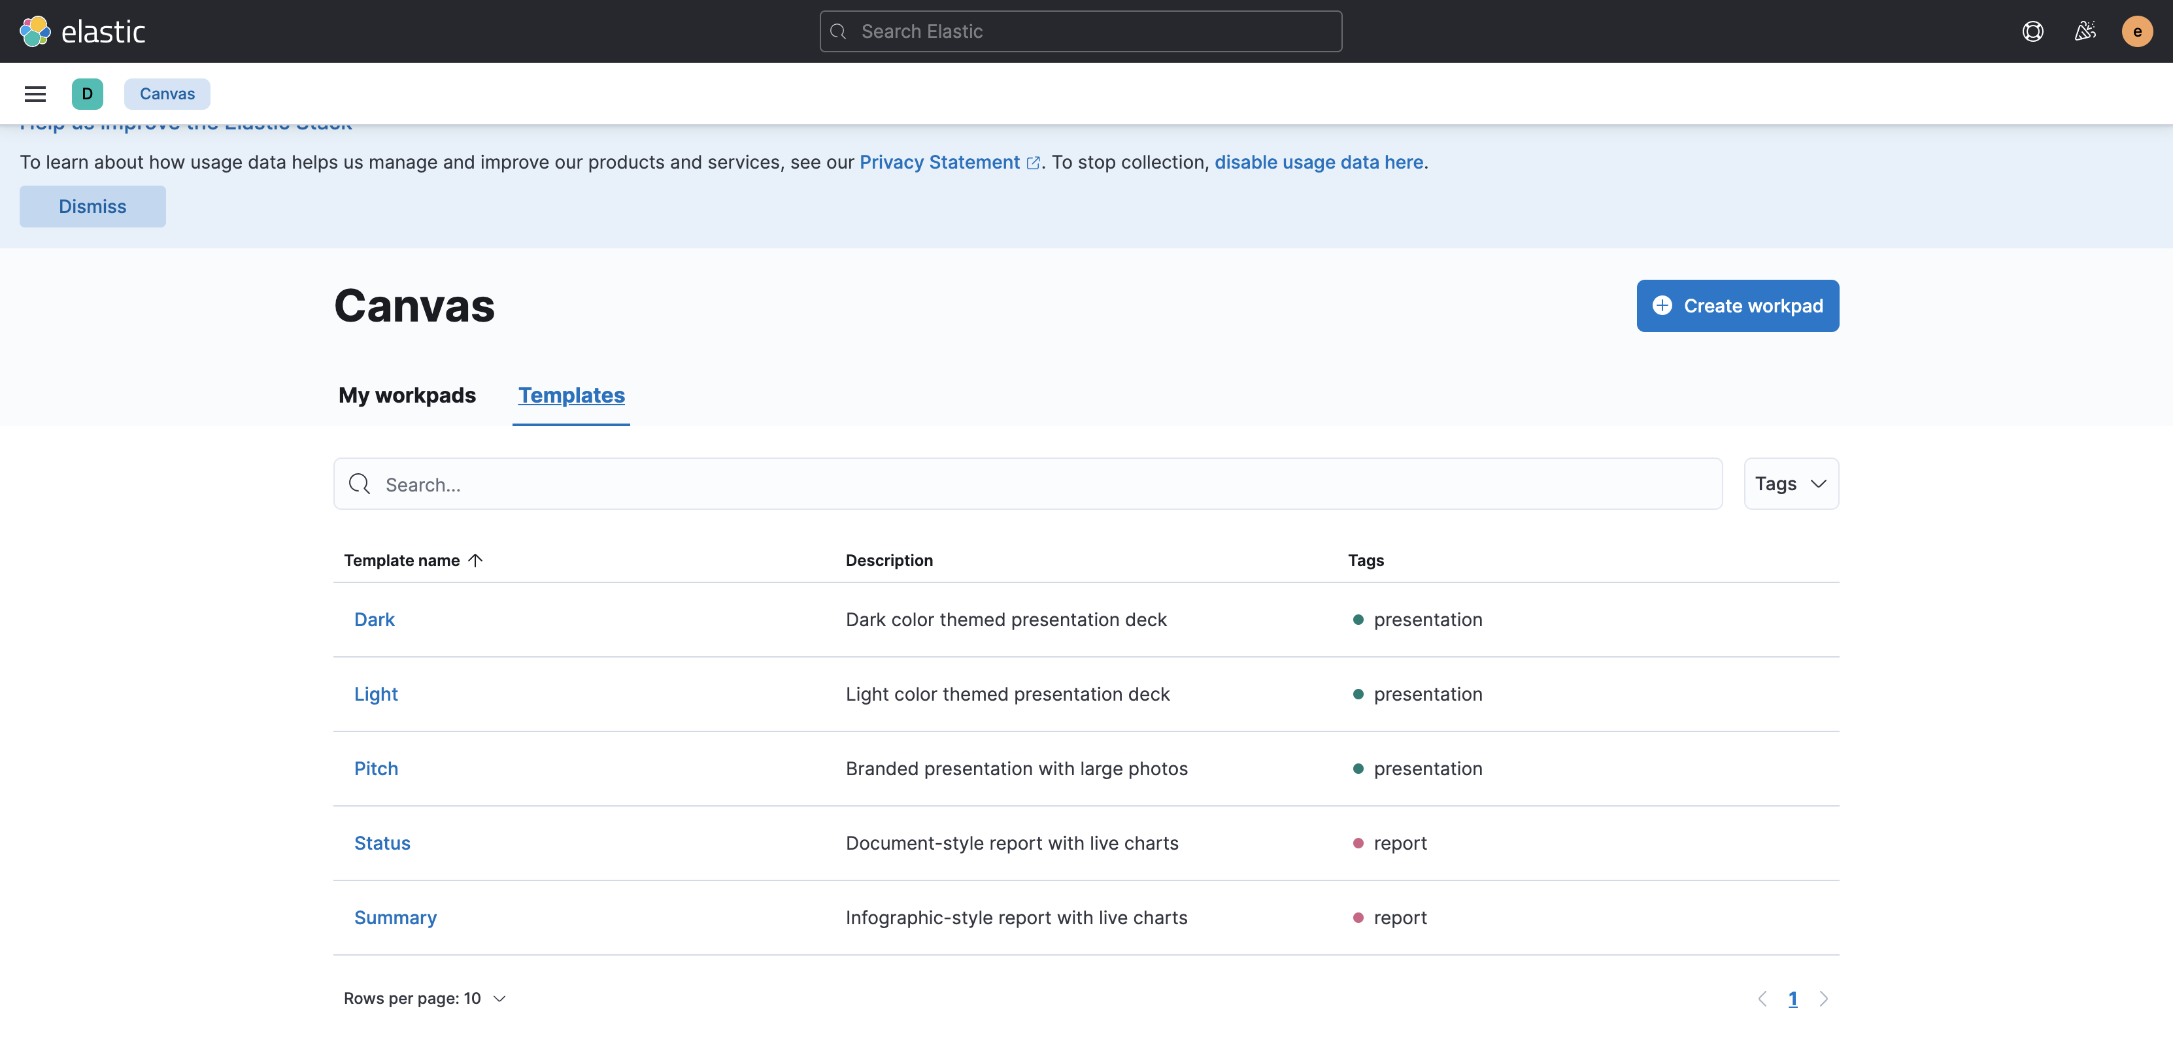This screenshot has height=1051, width=2173.
Task: Open the What's New announcements icon
Action: pyautogui.click(x=2085, y=31)
